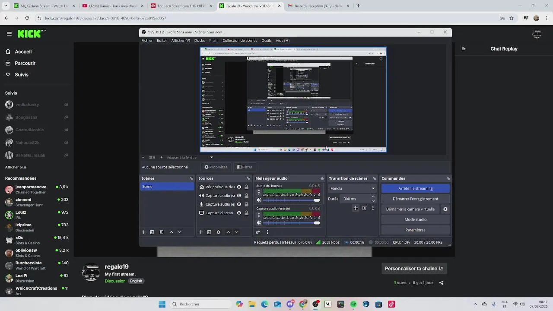
Task: Zoom in preview with plus icon
Action: point(162,157)
